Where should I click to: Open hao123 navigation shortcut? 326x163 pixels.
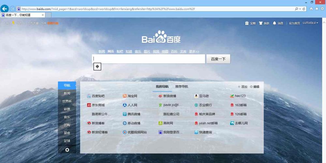pos(238,96)
